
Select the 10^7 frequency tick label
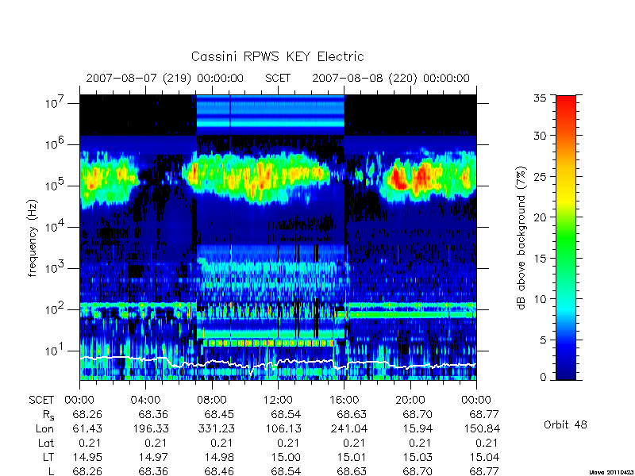click(56, 103)
